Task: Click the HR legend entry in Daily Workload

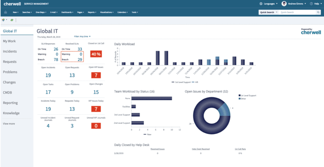Action: (195, 82)
